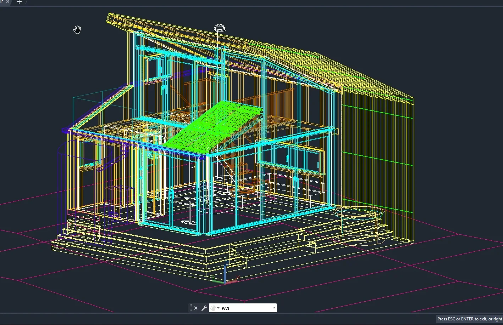503x325 pixels.
Task: Close the command line with the X icon
Action: (x=196, y=308)
